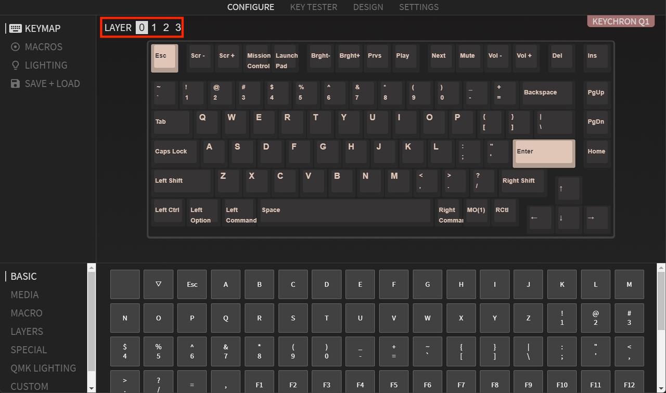Click the KEYCHRON Q1 device badge
The width and height of the screenshot is (666, 393).
(620, 21)
